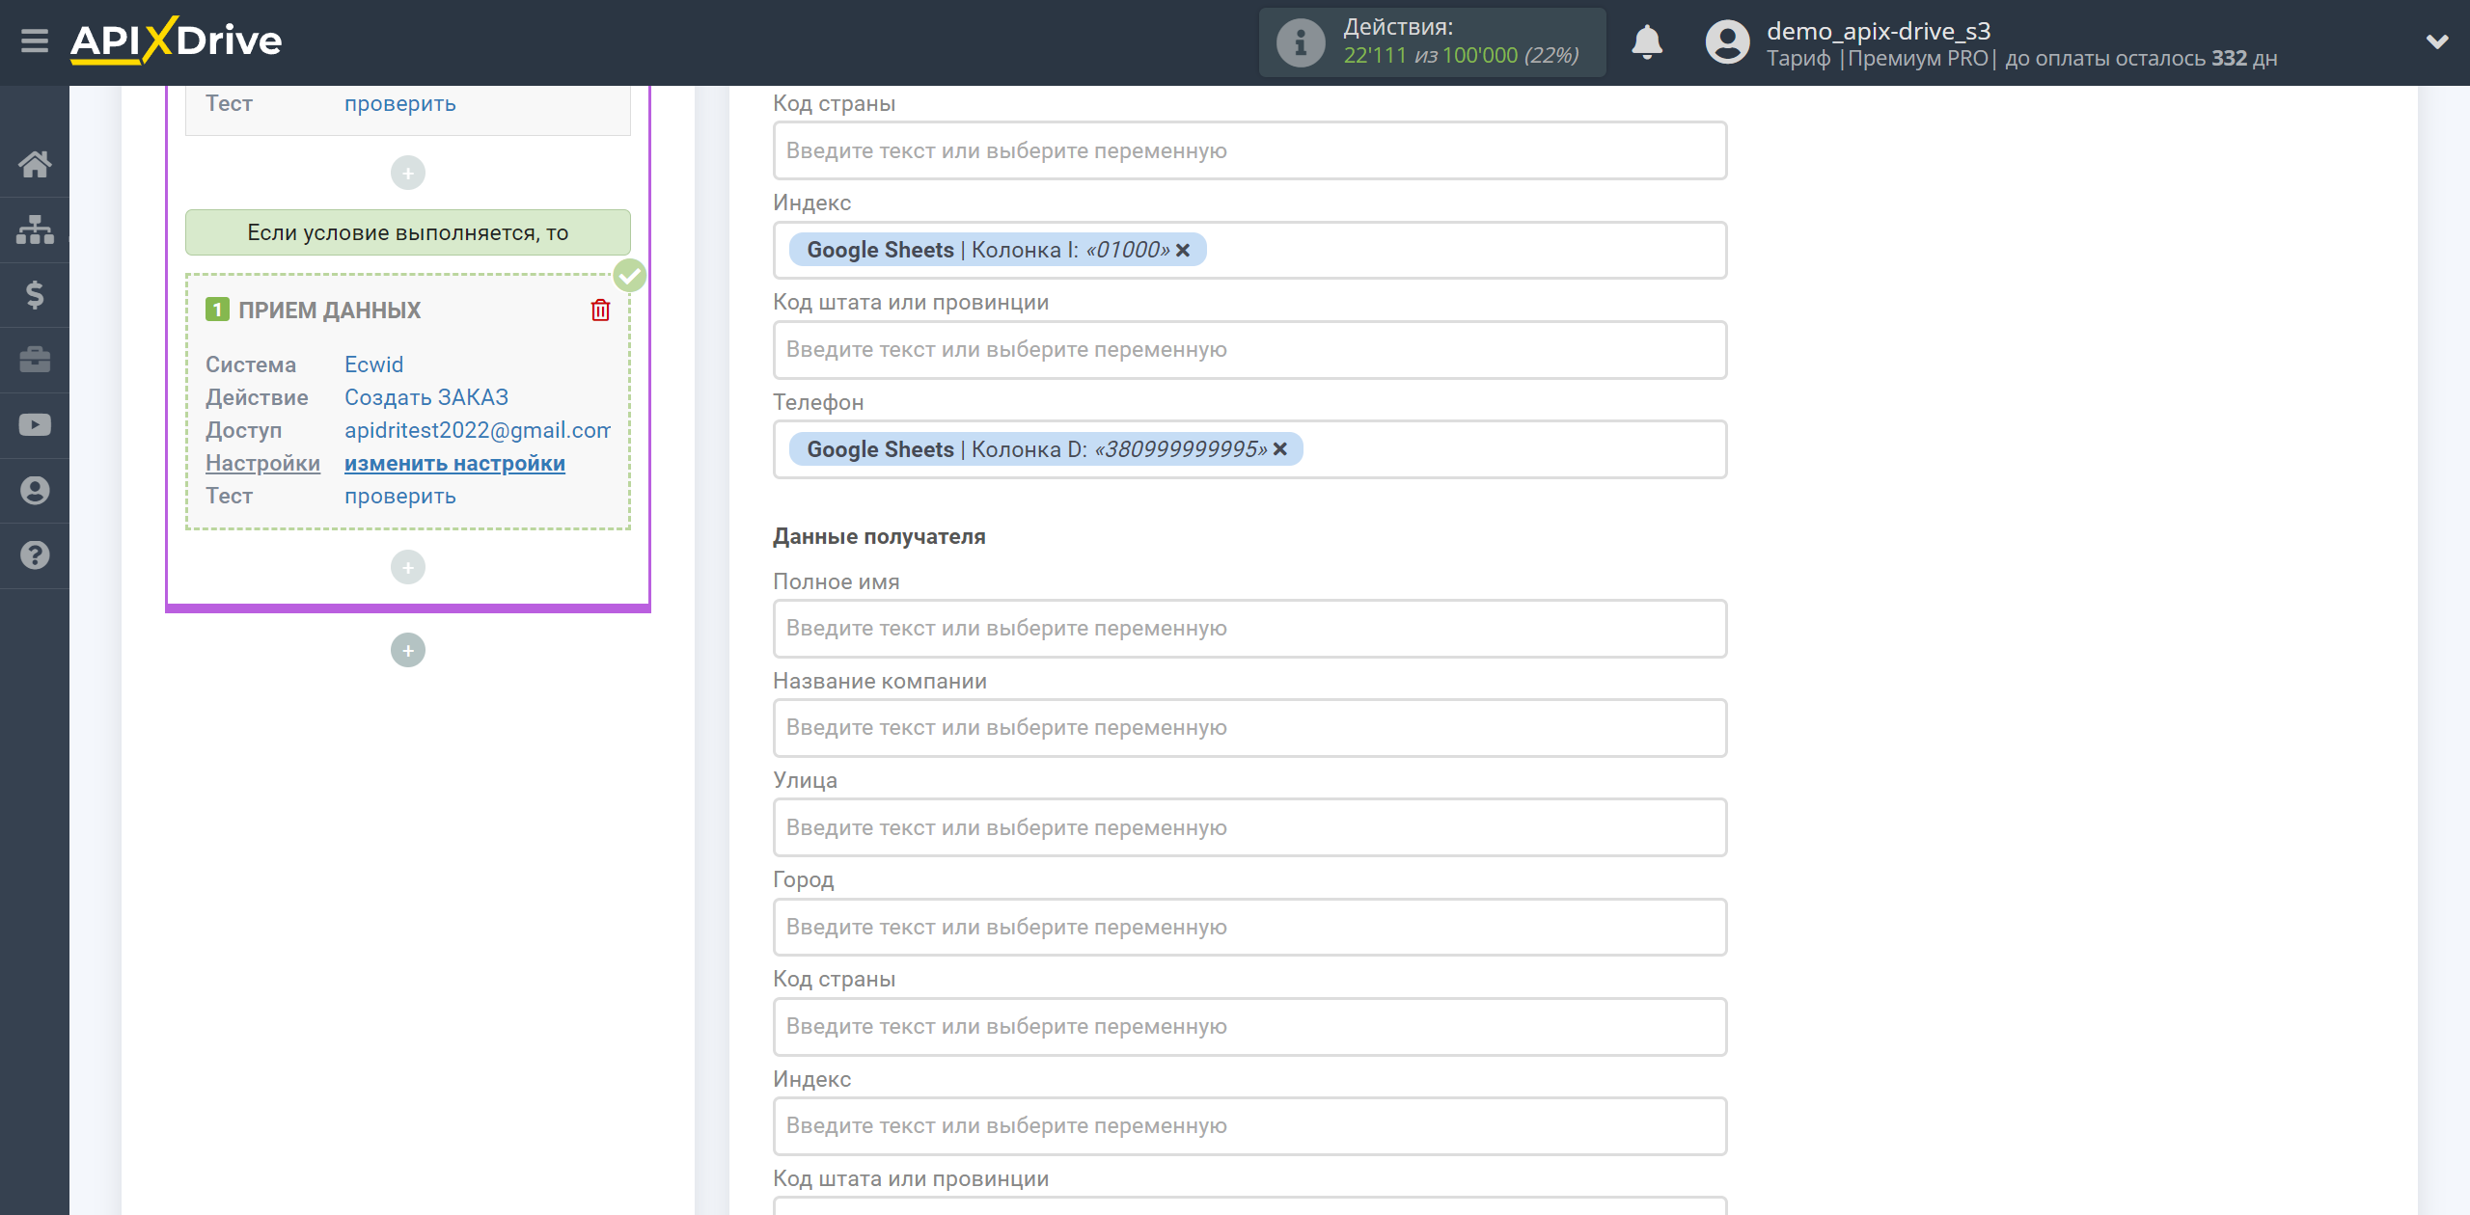Screen dimensions: 2470x1215
Task: Click изменить настройки link
Action: coord(454,463)
